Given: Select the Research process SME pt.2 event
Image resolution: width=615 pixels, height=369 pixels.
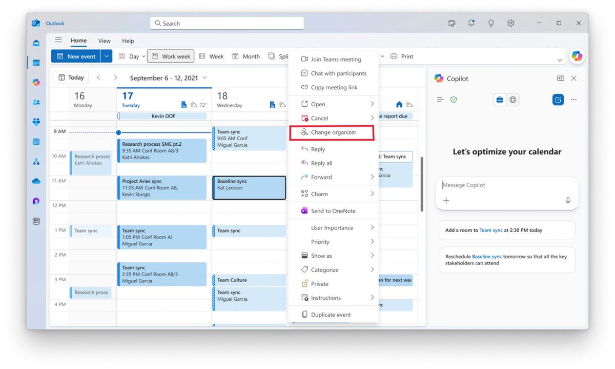Looking at the screenshot, I should 162,151.
